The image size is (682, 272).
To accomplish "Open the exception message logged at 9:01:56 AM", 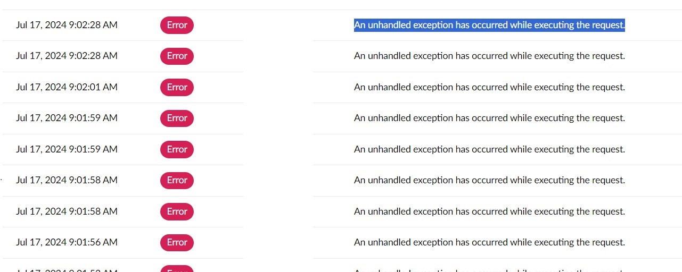I will (489, 242).
